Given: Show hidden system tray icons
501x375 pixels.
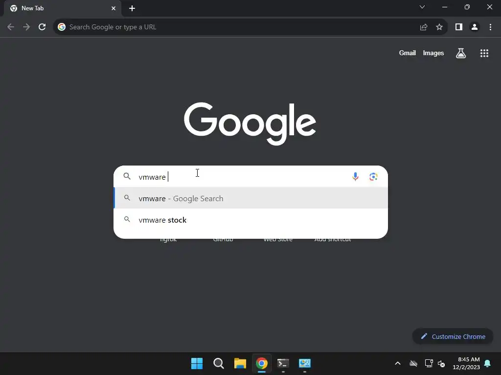Looking at the screenshot, I should (x=398, y=363).
